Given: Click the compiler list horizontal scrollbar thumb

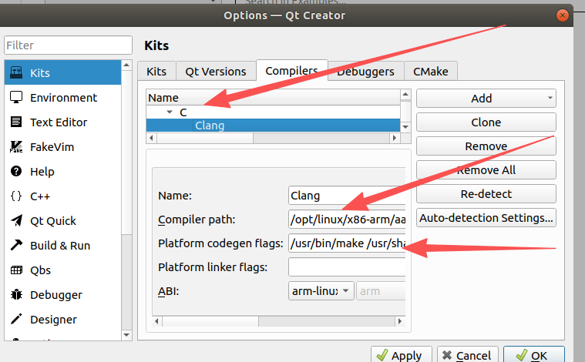Looking at the screenshot, I should tap(205, 138).
